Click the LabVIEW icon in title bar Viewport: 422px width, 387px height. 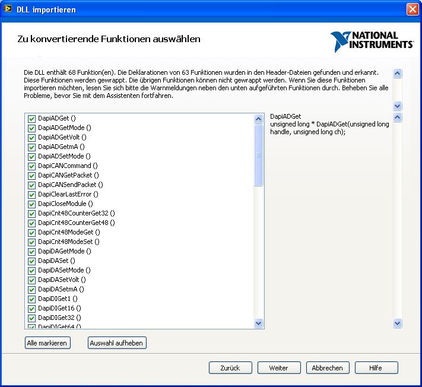pyautogui.click(x=8, y=9)
